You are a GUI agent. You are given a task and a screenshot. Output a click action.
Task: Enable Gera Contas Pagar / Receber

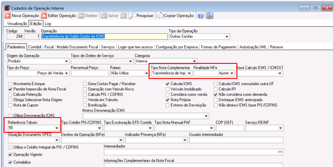click(x=85, y=84)
